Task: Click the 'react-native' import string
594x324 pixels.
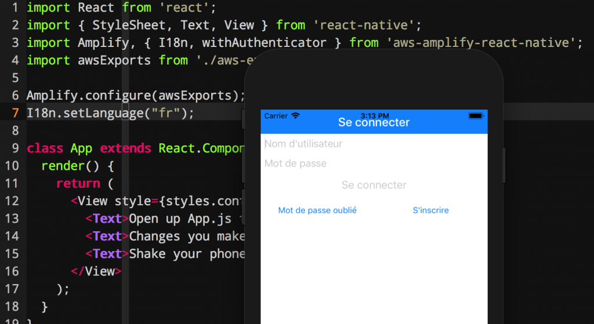Action: pos(363,26)
